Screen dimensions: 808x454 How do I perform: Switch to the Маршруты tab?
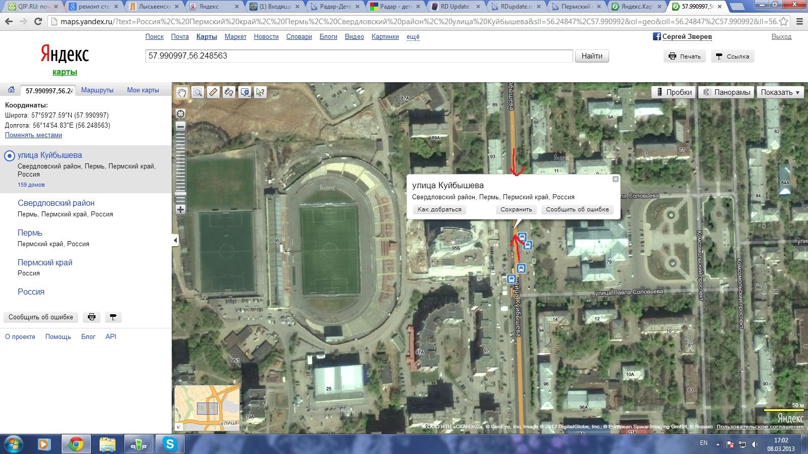[x=97, y=90]
